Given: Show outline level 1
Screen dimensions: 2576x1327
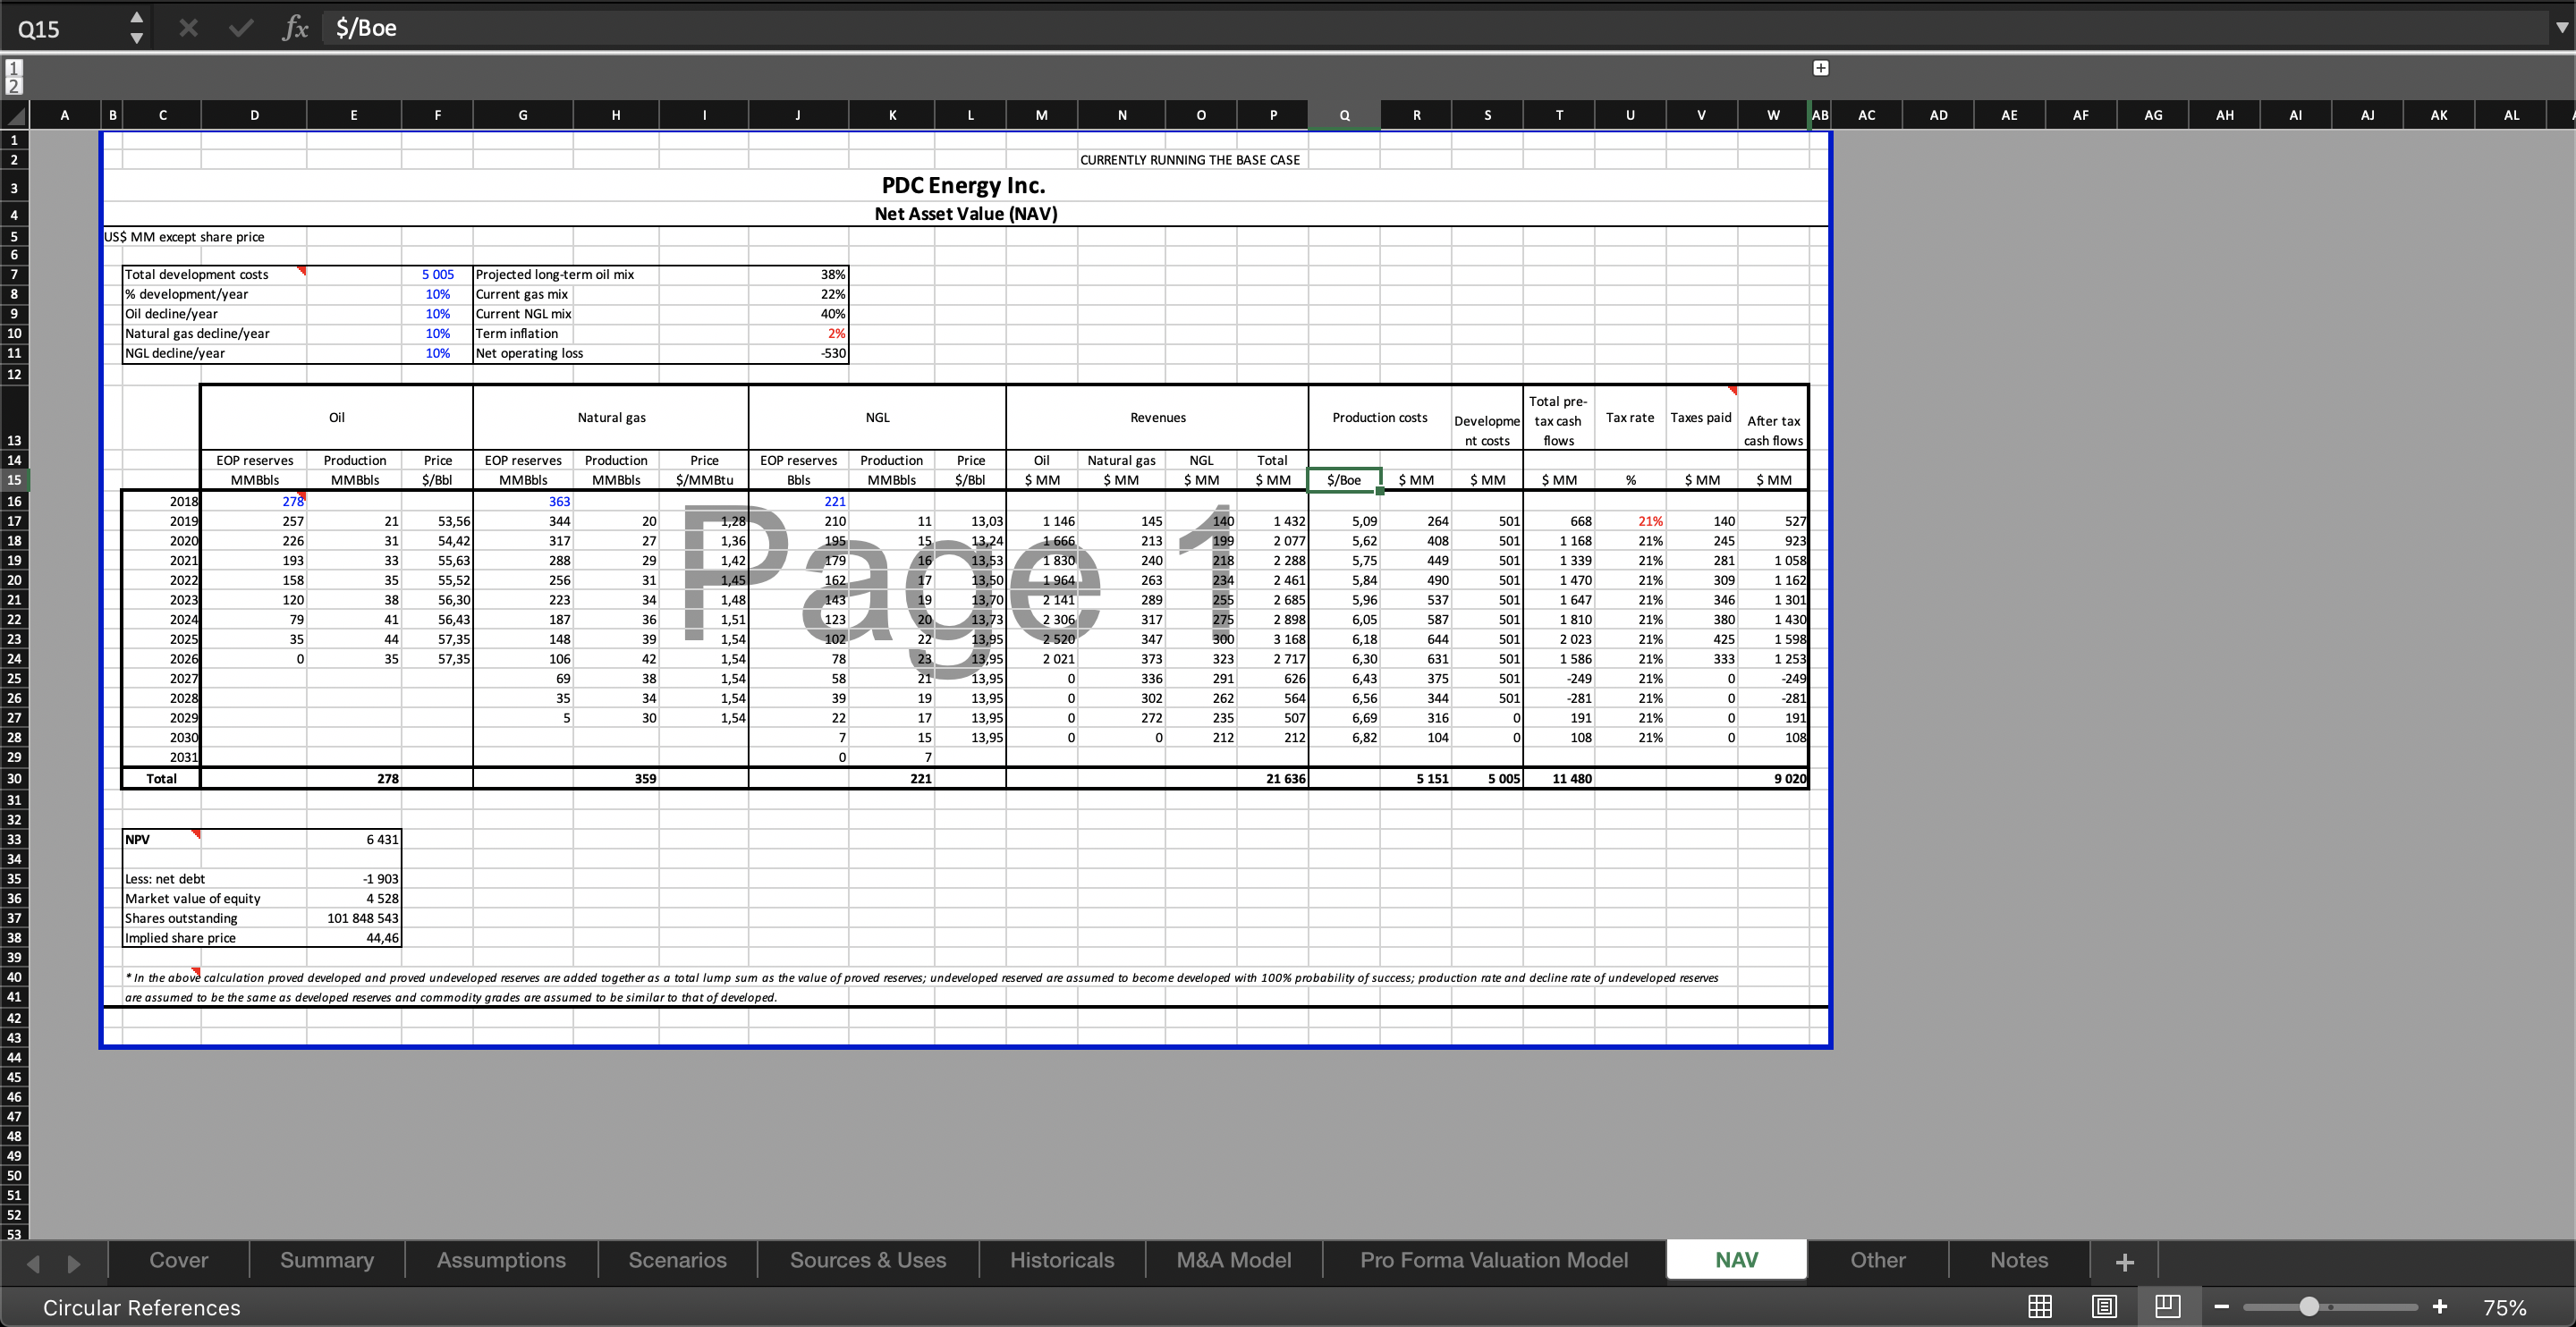Looking at the screenshot, I should point(14,68).
